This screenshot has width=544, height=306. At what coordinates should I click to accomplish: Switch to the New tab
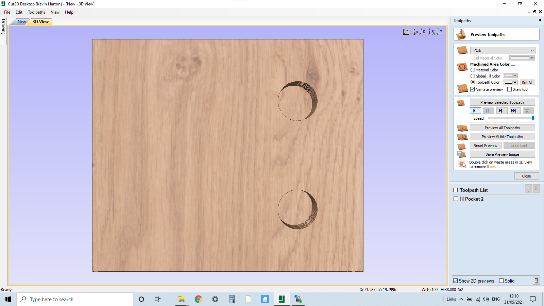tap(21, 22)
